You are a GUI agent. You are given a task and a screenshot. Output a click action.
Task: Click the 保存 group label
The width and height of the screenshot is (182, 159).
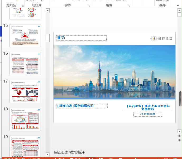point(162,5)
